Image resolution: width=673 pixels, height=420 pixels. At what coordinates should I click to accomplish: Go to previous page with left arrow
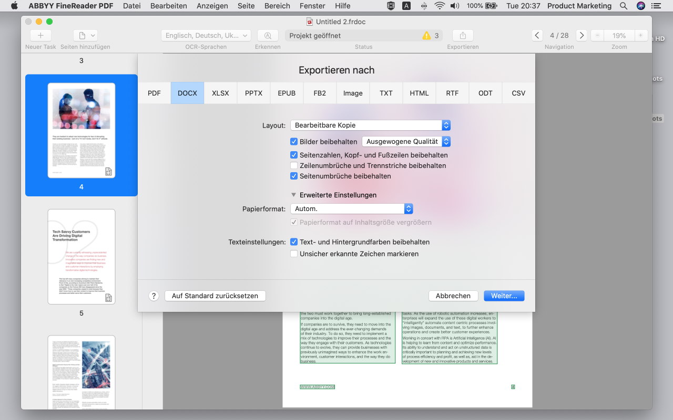coord(537,36)
